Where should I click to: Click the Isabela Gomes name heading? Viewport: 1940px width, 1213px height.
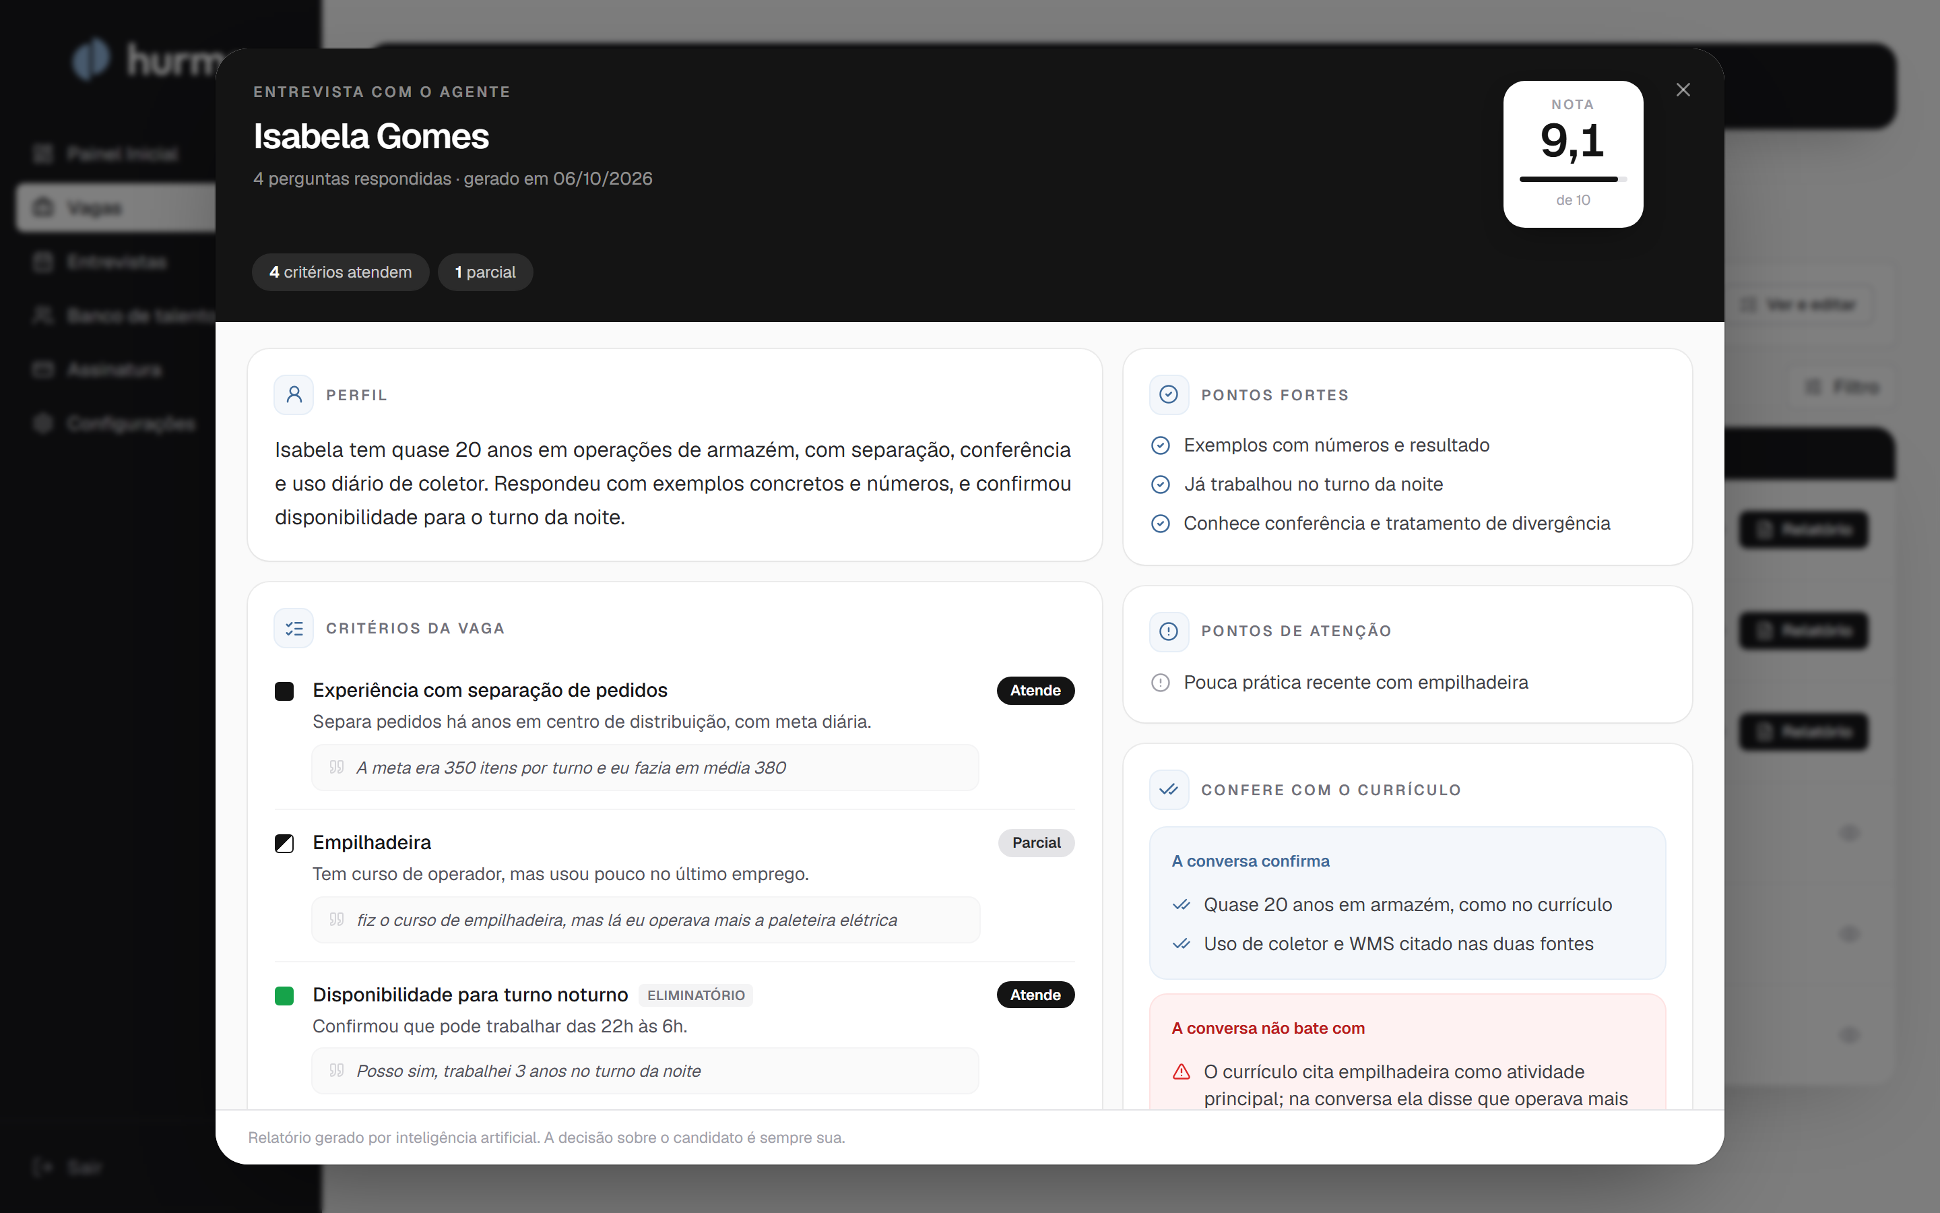tap(371, 136)
